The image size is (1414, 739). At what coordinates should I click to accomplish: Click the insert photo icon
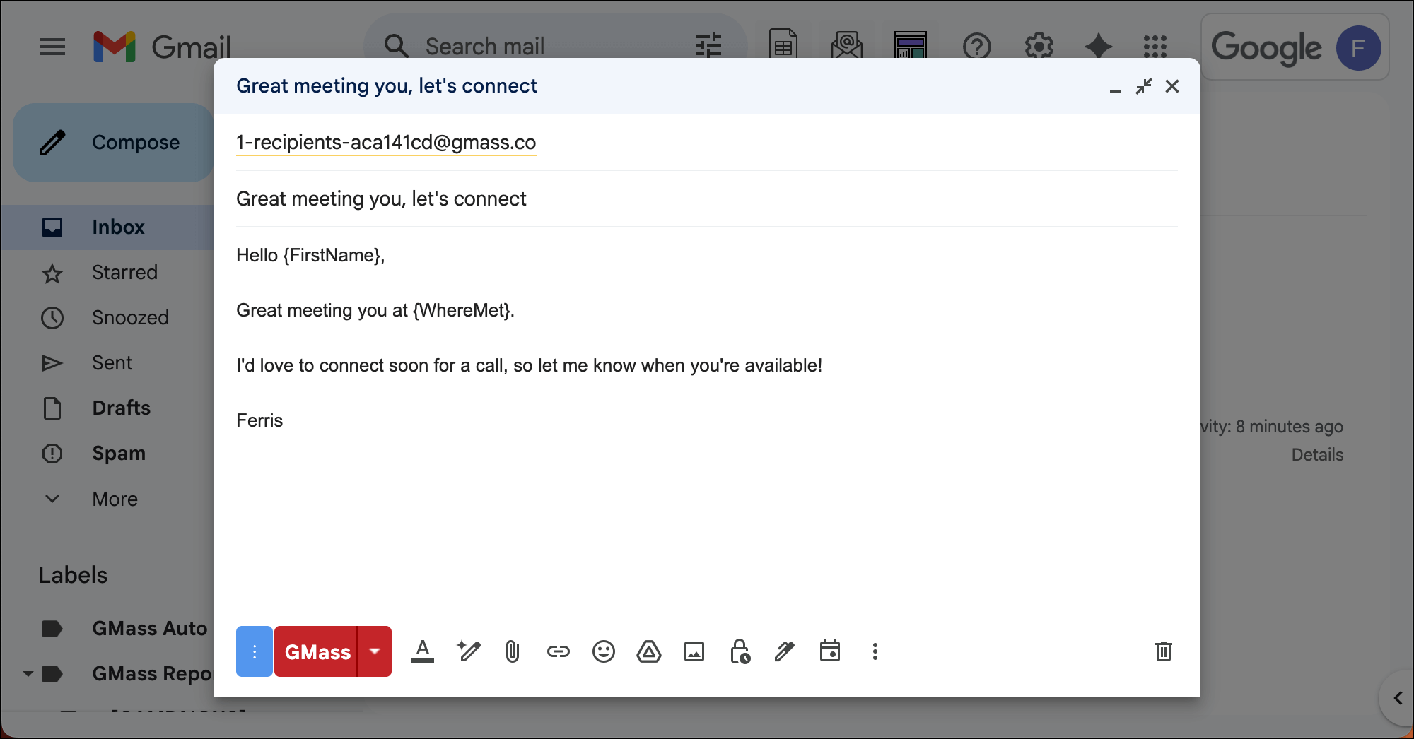(694, 651)
